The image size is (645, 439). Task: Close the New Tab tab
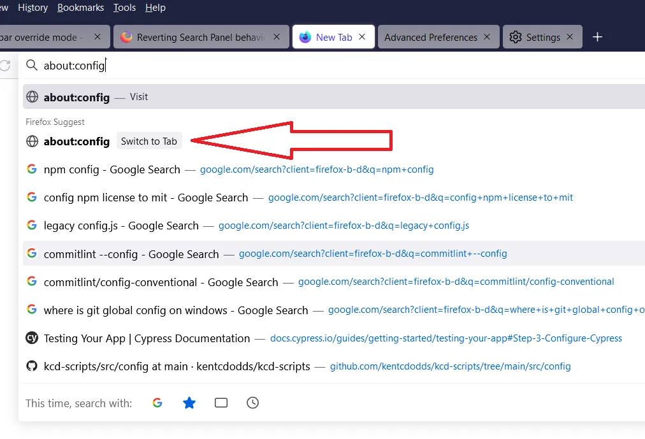pos(362,37)
